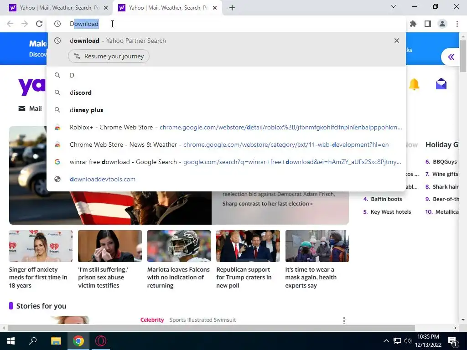The width and height of the screenshot is (467, 350).
Task: Open the tab search chevron
Action: coord(394,6)
